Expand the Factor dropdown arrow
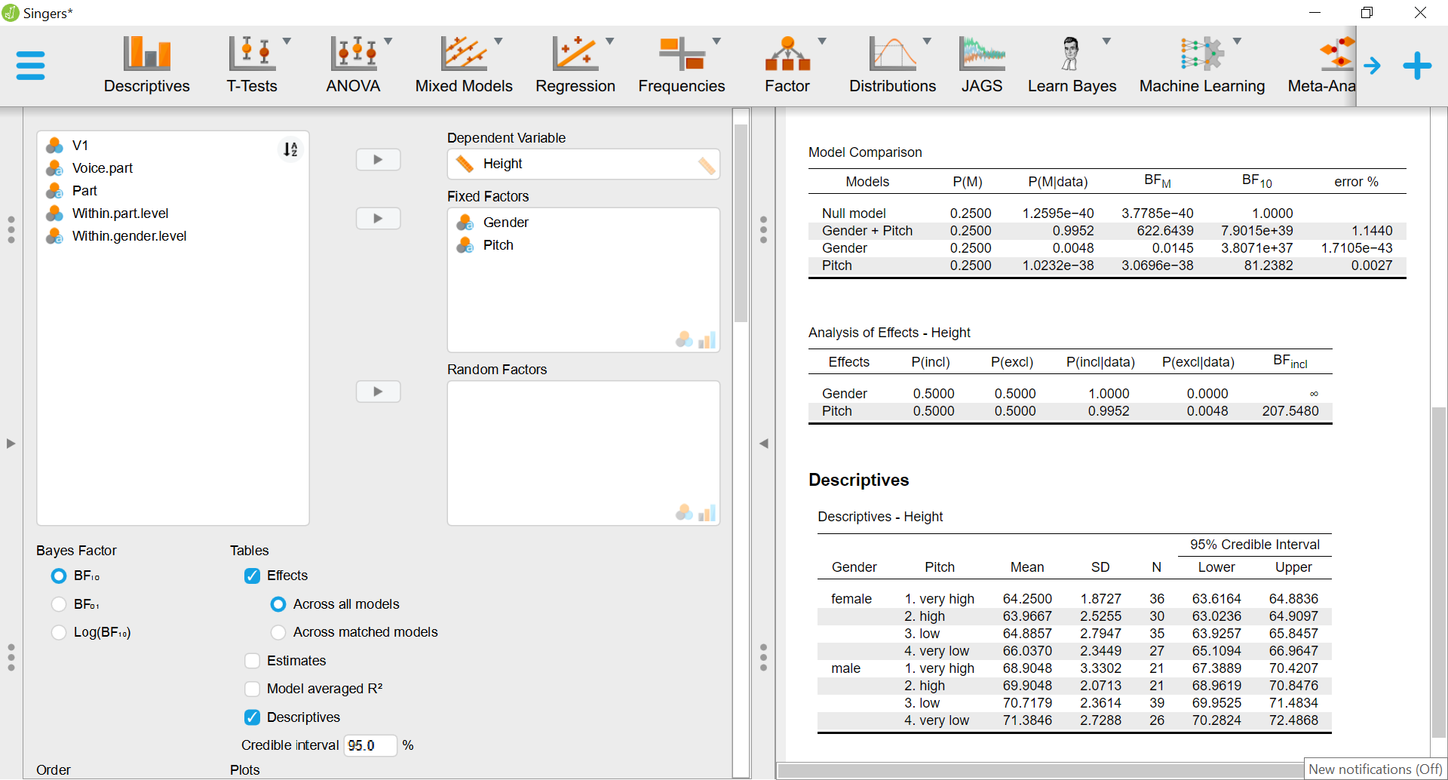 pyautogui.click(x=822, y=41)
